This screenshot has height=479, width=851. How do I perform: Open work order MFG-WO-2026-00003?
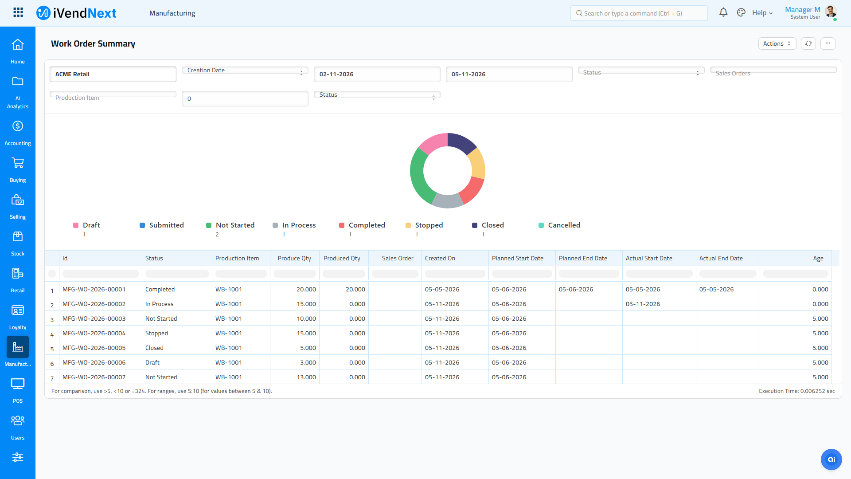point(94,318)
